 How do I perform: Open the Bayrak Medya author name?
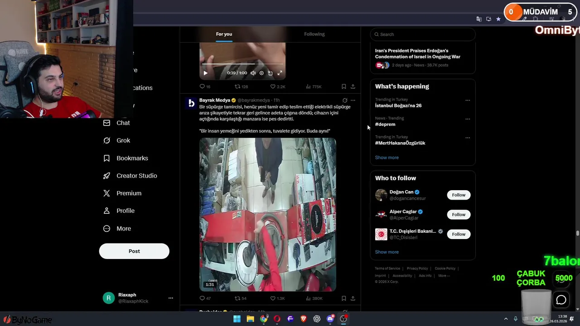click(x=215, y=100)
